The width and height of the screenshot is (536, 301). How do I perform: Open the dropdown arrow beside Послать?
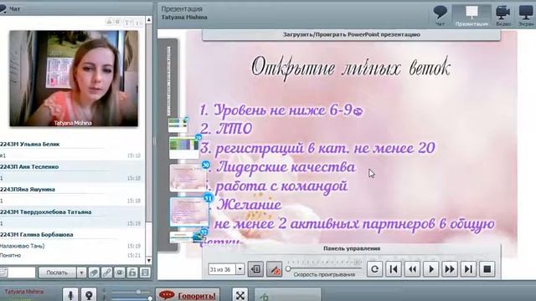pyautogui.click(x=81, y=273)
